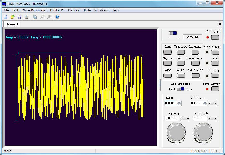The image size is (225, 155).
Task: Select the Sine waveform
Action: click(x=168, y=75)
